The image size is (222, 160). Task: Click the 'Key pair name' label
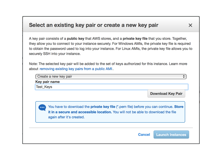point(47,82)
